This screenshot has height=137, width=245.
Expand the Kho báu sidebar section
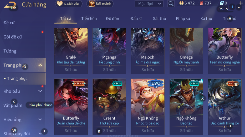[x=40, y=91]
